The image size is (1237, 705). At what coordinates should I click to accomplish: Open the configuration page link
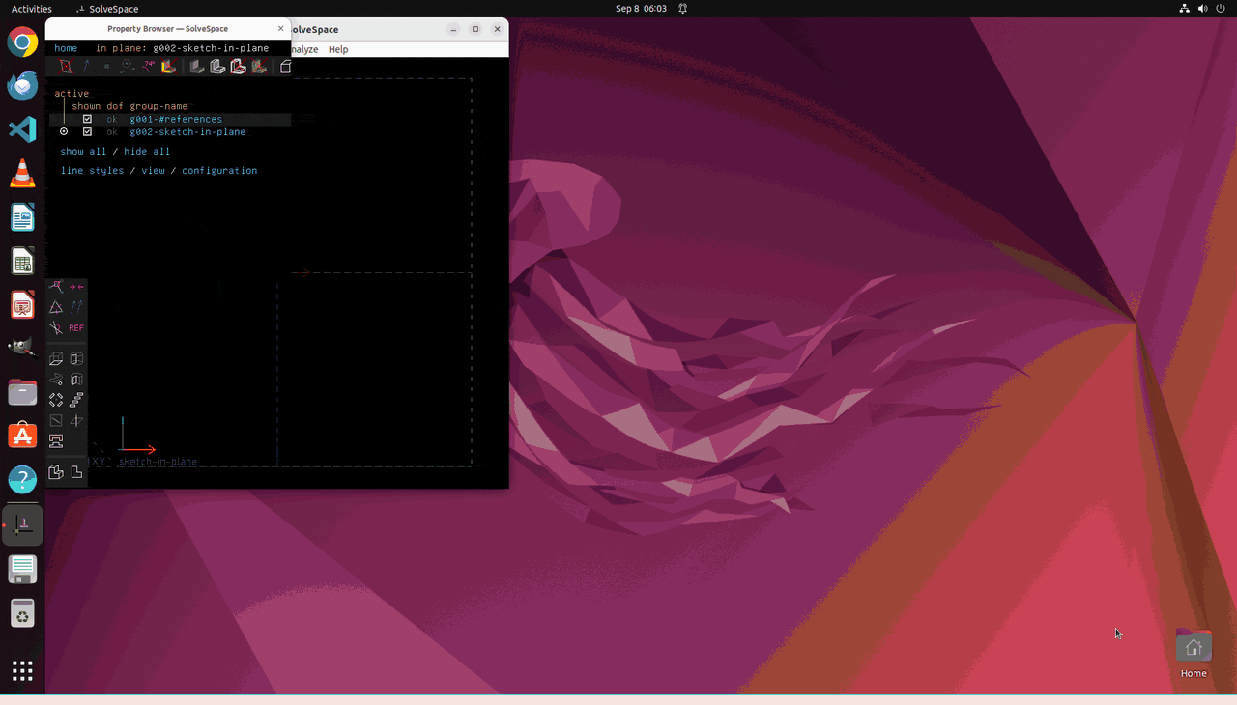click(219, 171)
